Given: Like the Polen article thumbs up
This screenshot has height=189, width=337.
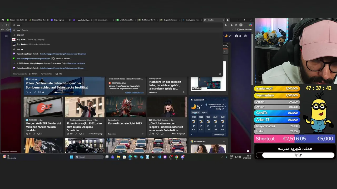Looking at the screenshot, I should (28, 92).
